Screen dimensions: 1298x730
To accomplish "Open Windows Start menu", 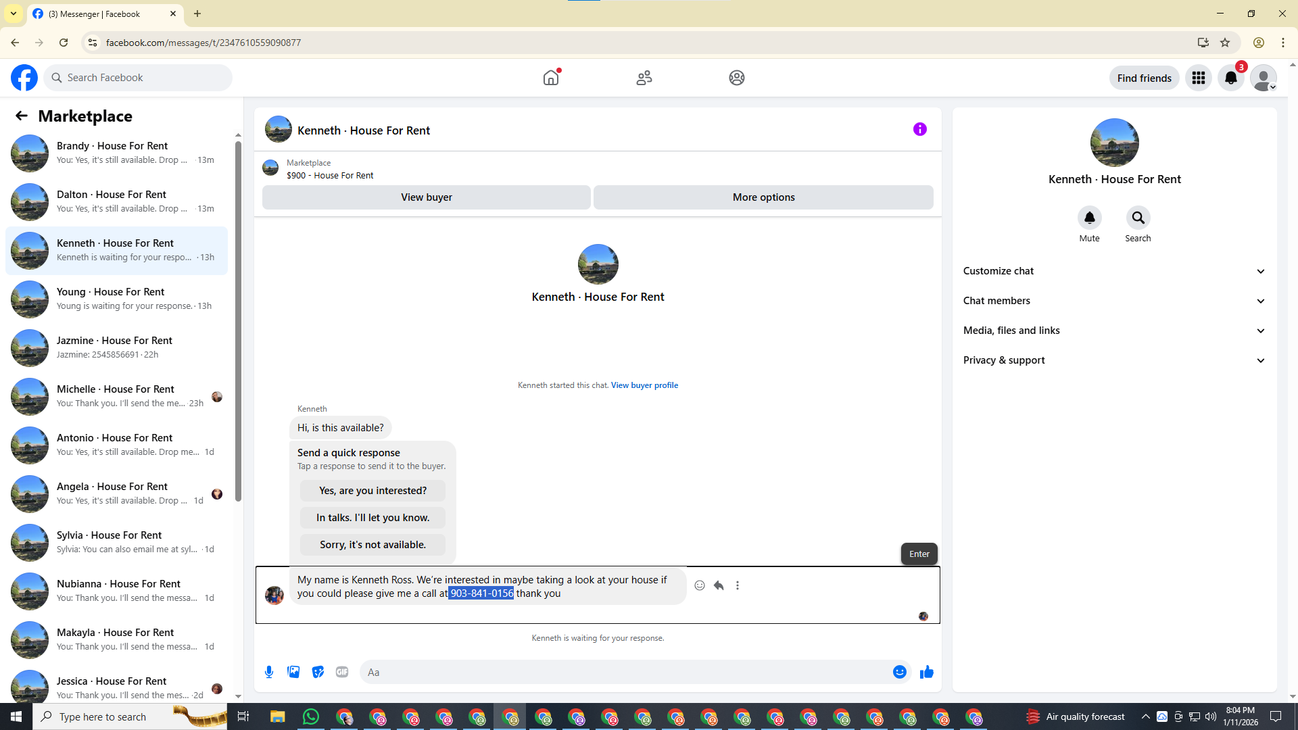I will tap(16, 716).
